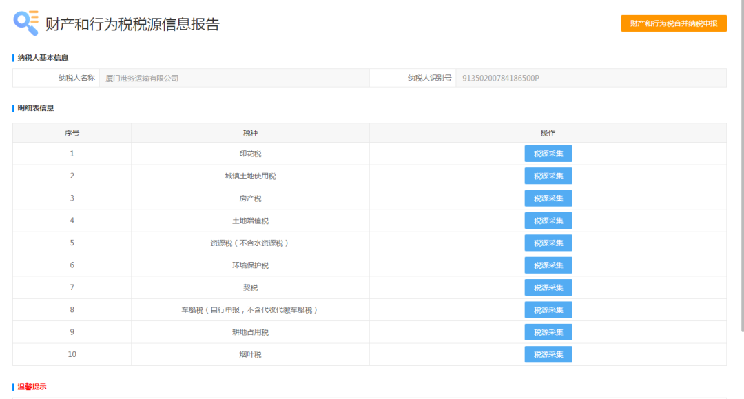Viewport: 744px width, 399px height.
Task: Click the 明细表信息 section heading
Action: [36, 108]
